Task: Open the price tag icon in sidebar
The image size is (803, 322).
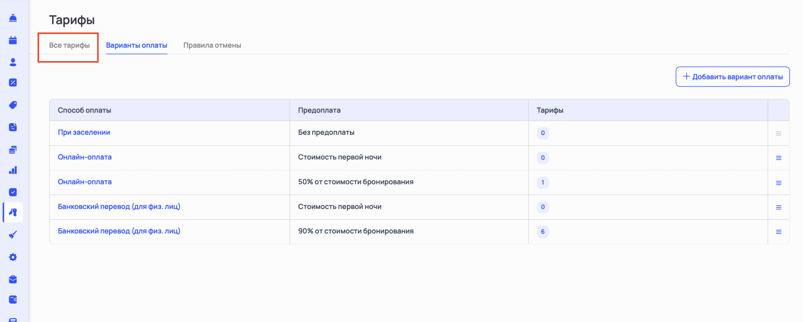Action: click(13, 105)
